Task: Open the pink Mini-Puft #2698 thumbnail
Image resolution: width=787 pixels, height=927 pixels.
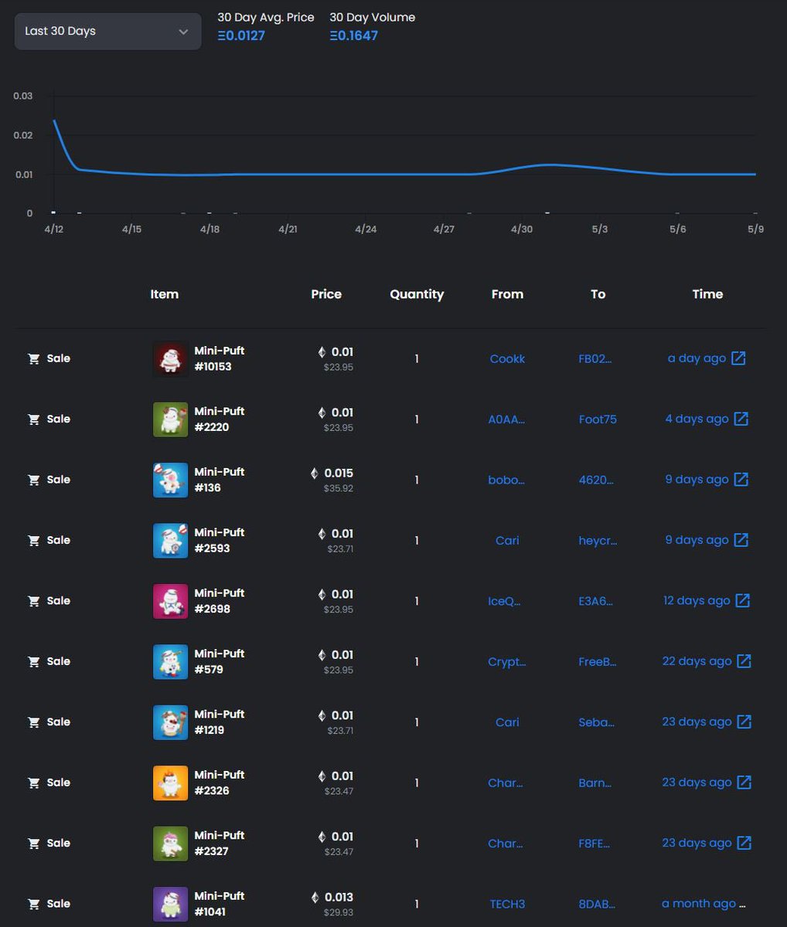Action: click(x=170, y=601)
